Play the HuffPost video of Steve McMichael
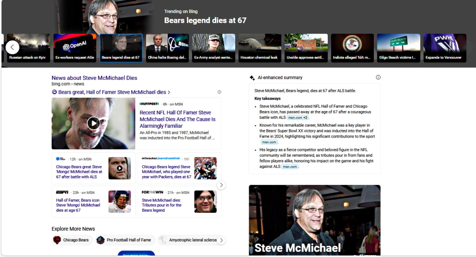This screenshot has width=476, height=257. coord(93,123)
